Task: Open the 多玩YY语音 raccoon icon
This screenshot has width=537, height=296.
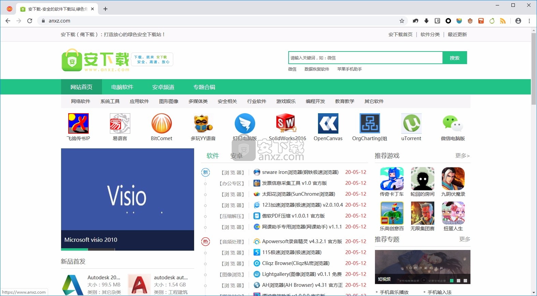Action: pos(203,123)
